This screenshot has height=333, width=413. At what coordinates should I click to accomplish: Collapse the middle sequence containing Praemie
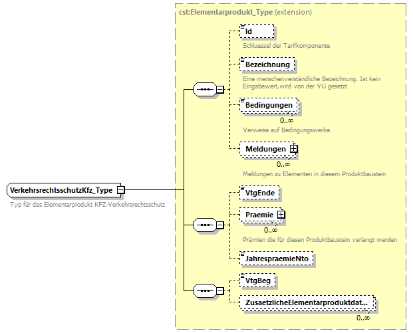click(x=219, y=225)
